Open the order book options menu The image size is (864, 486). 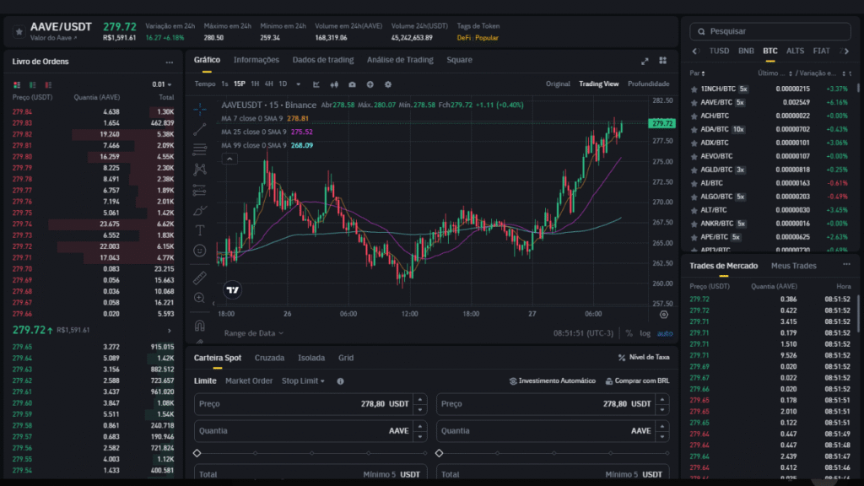tap(169, 62)
